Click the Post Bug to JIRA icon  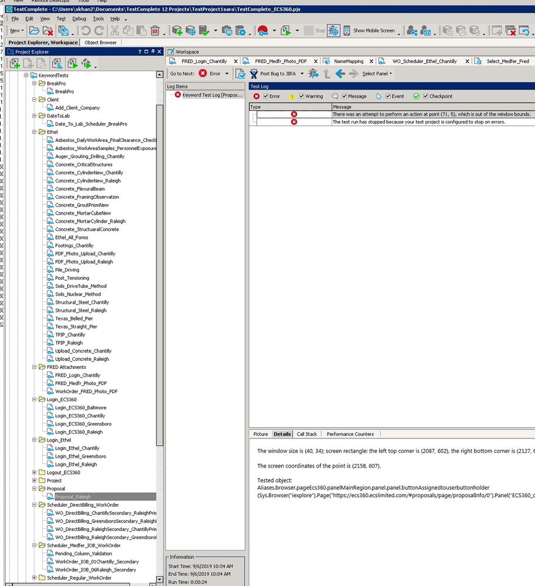point(253,74)
